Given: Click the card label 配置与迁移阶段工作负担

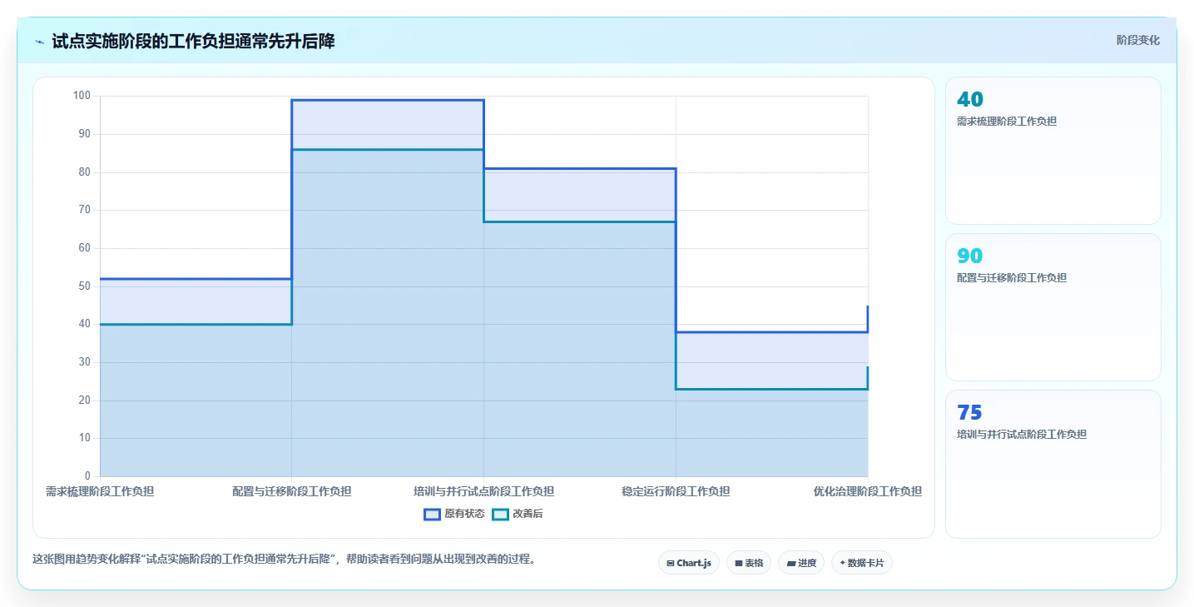Looking at the screenshot, I should coord(1012,278).
